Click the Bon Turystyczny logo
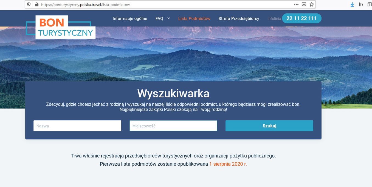The width and height of the screenshot is (372, 187). pyautogui.click(x=61, y=27)
